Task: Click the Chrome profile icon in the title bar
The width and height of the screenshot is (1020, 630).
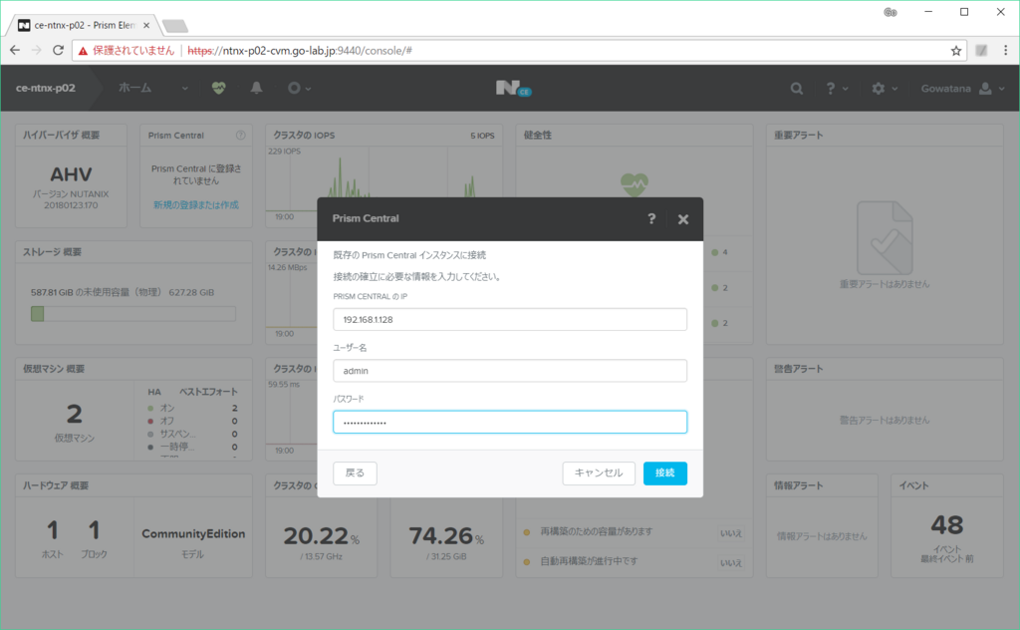Action: pos(890,12)
